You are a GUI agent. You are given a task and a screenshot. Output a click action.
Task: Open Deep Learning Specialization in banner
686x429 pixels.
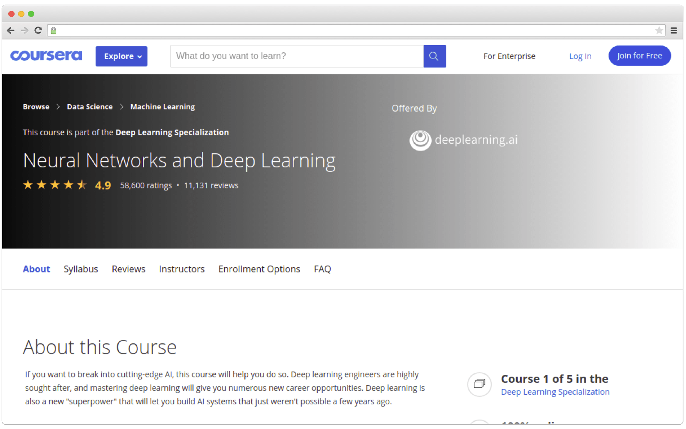point(172,133)
